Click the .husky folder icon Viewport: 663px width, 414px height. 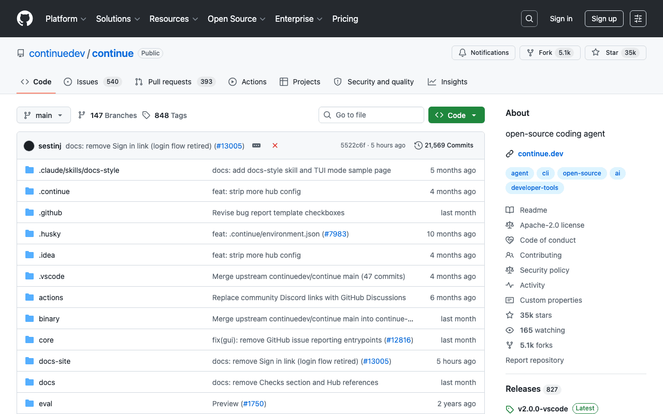tap(30, 234)
